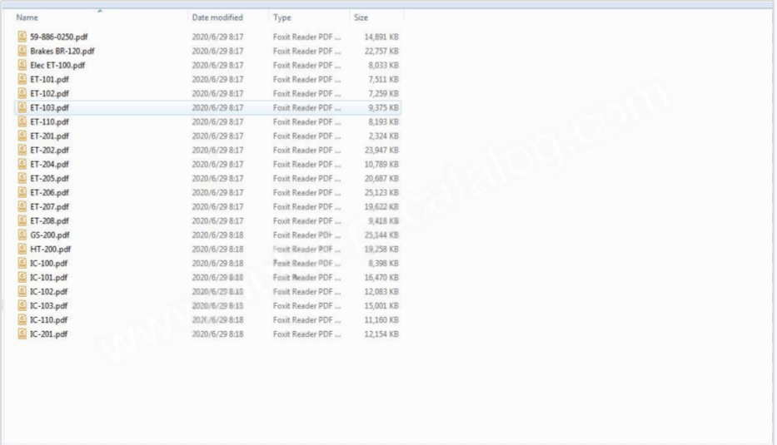Viewport: 777px width, 445px height.
Task: Click the IC-201.pdf PDF icon
Action: (22, 334)
